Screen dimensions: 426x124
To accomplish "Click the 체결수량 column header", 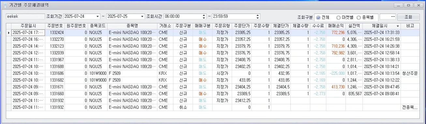I will pos(300,26).
